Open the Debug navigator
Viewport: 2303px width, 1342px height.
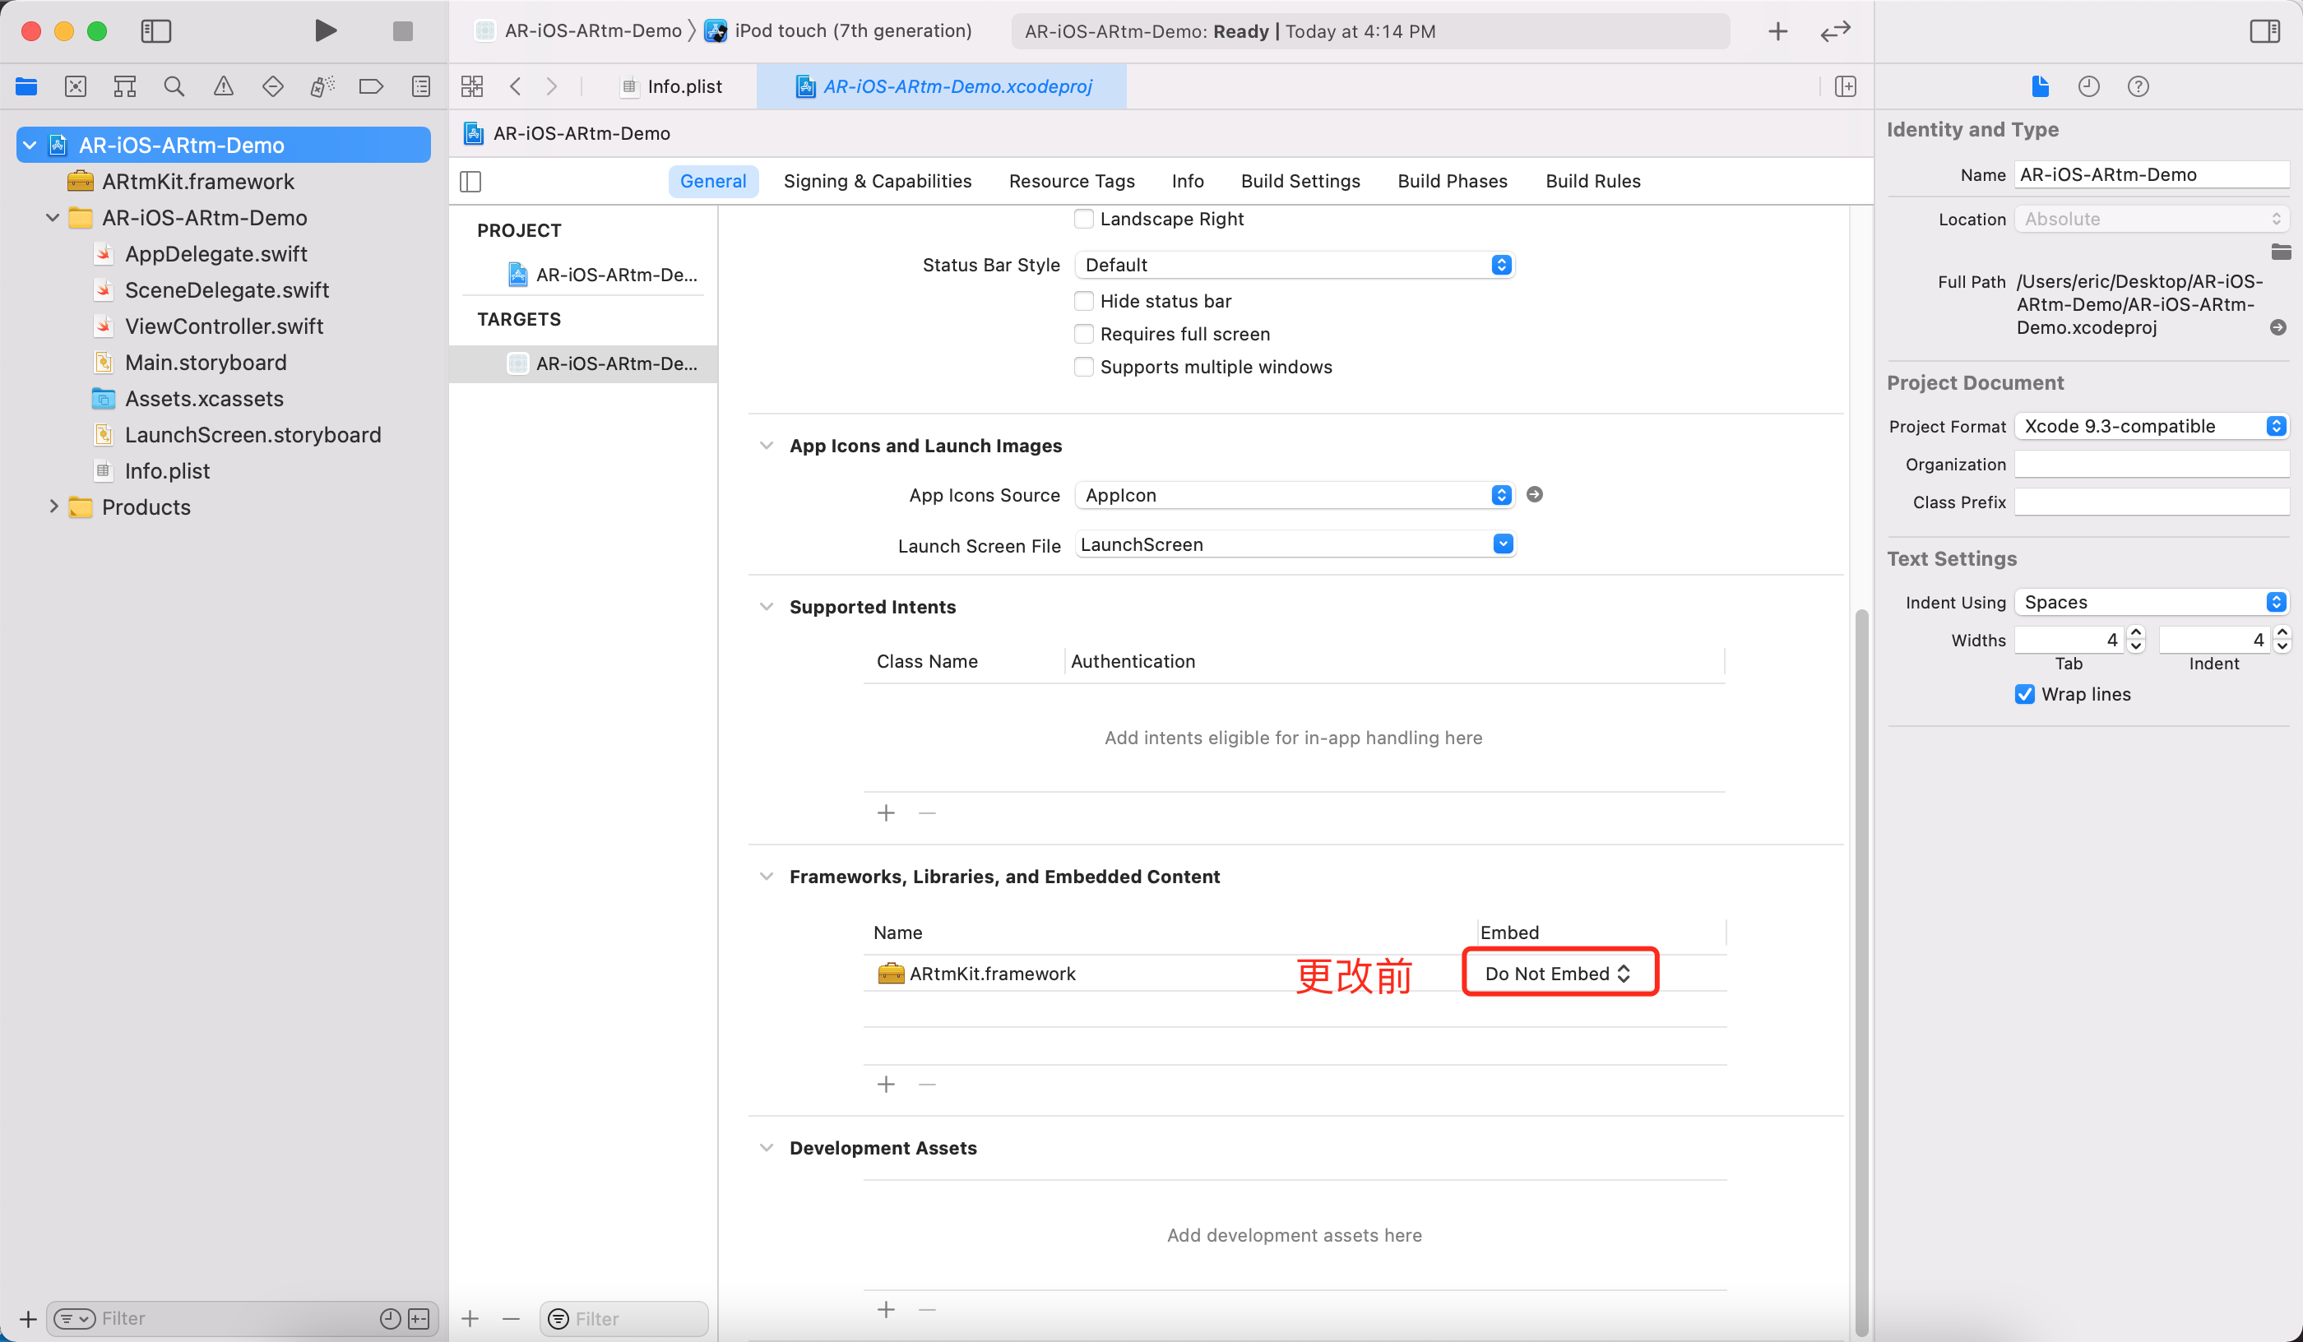(322, 87)
